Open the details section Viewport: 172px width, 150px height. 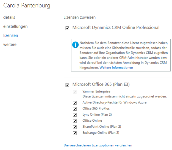point(9,17)
